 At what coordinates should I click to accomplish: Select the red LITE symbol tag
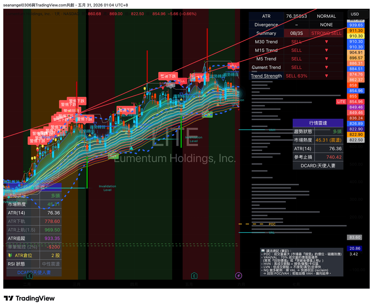[341, 102]
